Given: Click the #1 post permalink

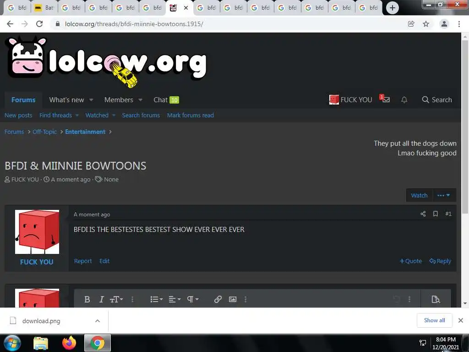Looking at the screenshot, I should pos(448,214).
